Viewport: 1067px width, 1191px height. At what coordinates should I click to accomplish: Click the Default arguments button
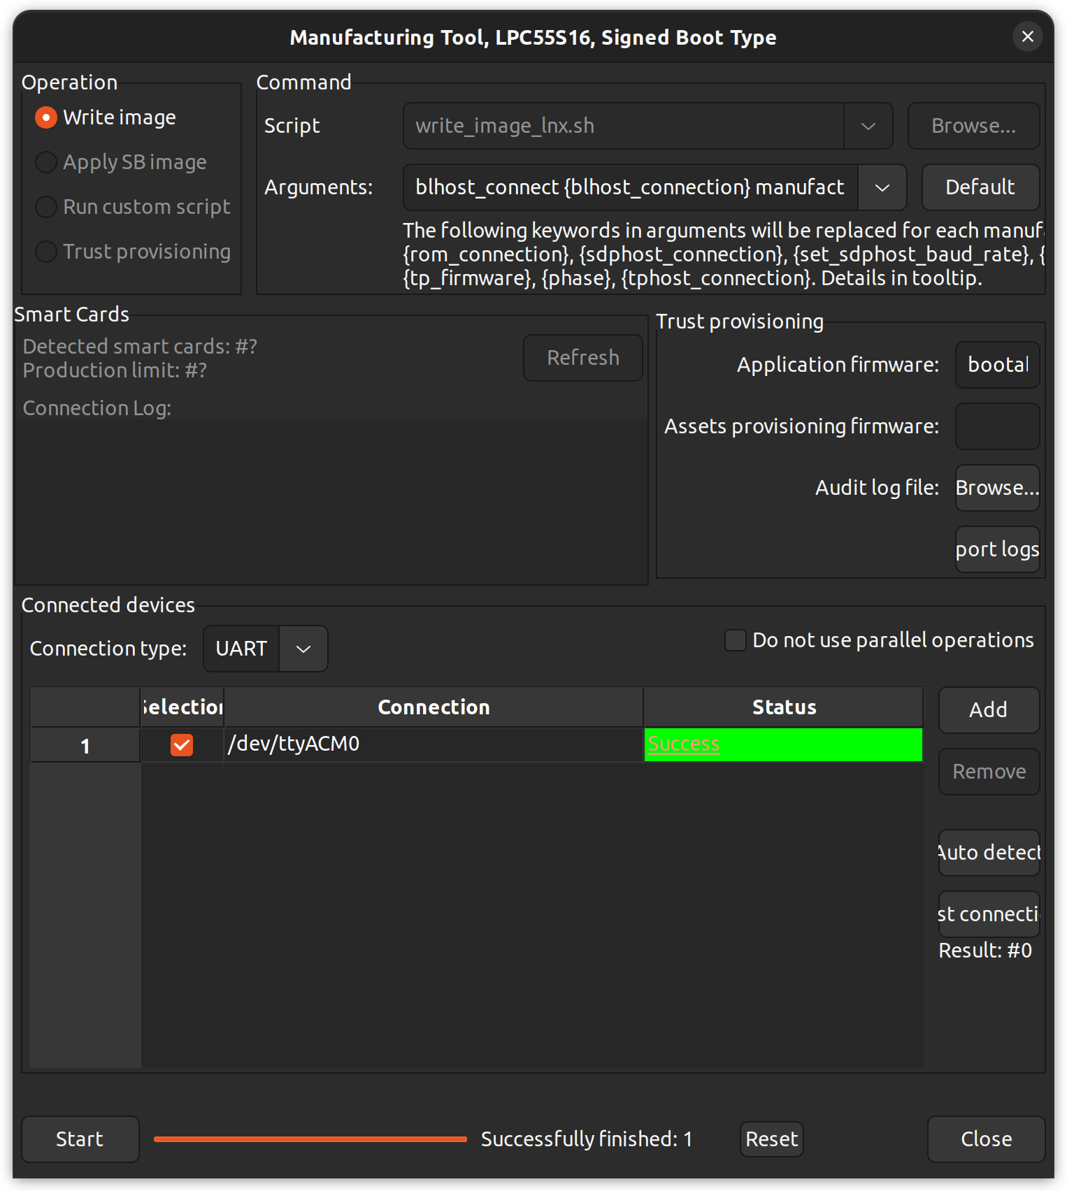click(x=980, y=187)
